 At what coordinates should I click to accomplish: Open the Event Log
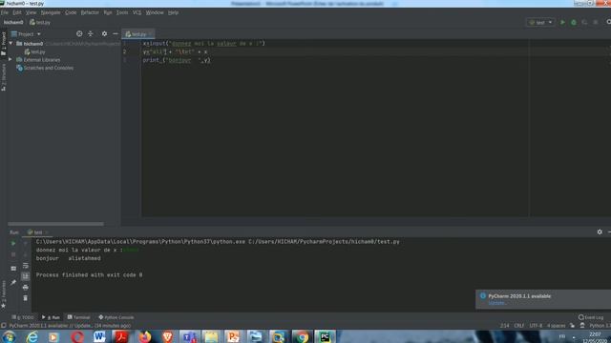pyautogui.click(x=591, y=317)
